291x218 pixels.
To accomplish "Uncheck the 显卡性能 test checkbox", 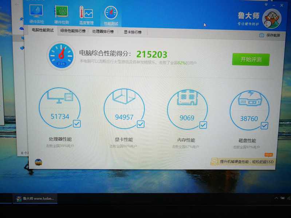I will point(141,124).
